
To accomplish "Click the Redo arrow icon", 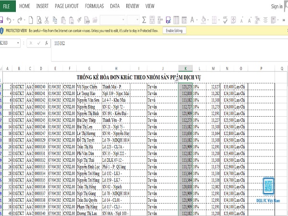I will 20,20.
